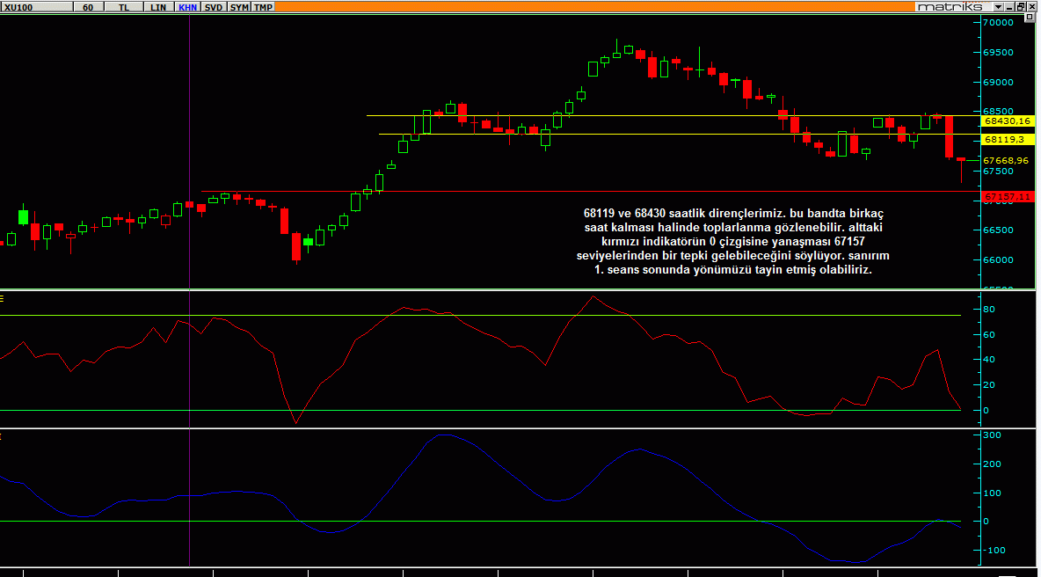
Task: Open the SYM symbol button
Action: click(239, 6)
